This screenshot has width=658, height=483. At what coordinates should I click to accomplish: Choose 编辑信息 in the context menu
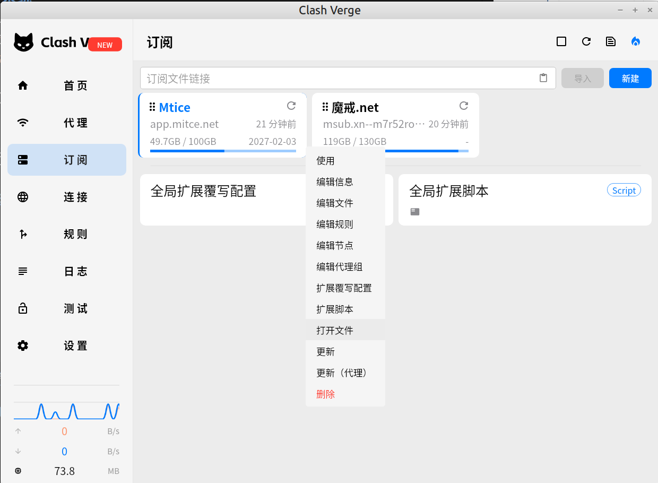click(x=345, y=182)
